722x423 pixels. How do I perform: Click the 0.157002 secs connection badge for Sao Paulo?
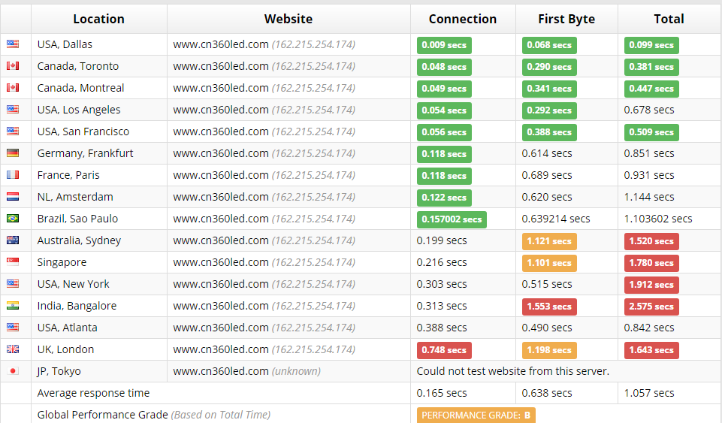point(452,219)
